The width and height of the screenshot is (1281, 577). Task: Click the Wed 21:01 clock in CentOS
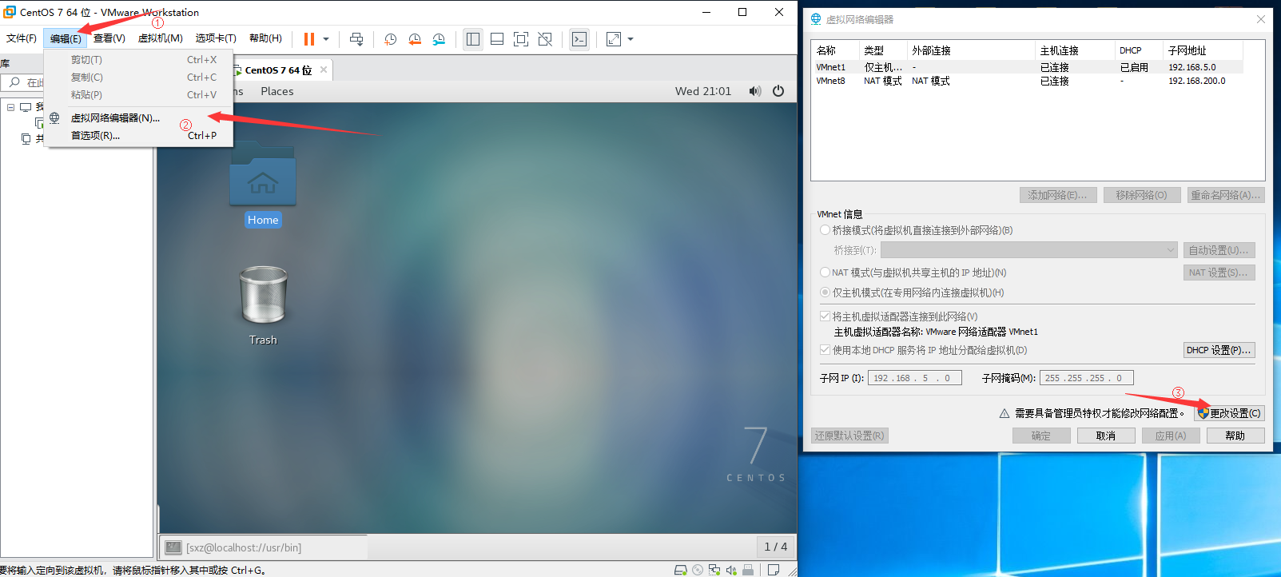point(703,91)
